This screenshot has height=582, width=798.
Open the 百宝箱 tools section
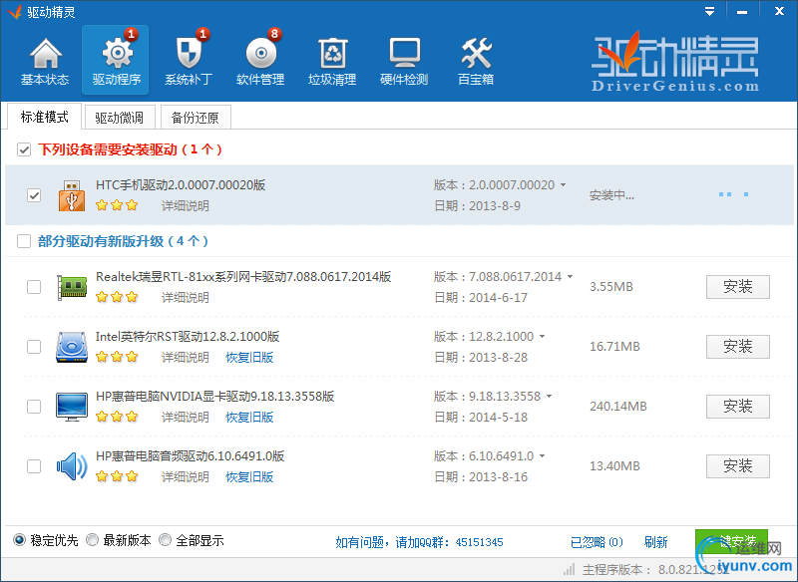(x=476, y=61)
